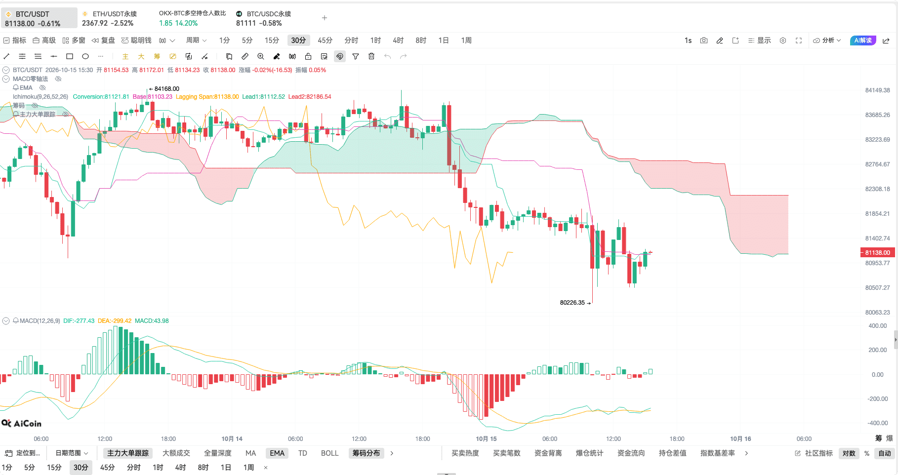Image resolution: width=898 pixels, height=475 pixels.
Task: Click the 爆 icon at bottom right
Action: (x=890, y=438)
